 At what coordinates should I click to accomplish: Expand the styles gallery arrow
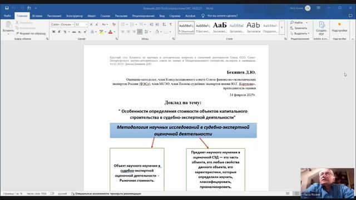click(282, 27)
